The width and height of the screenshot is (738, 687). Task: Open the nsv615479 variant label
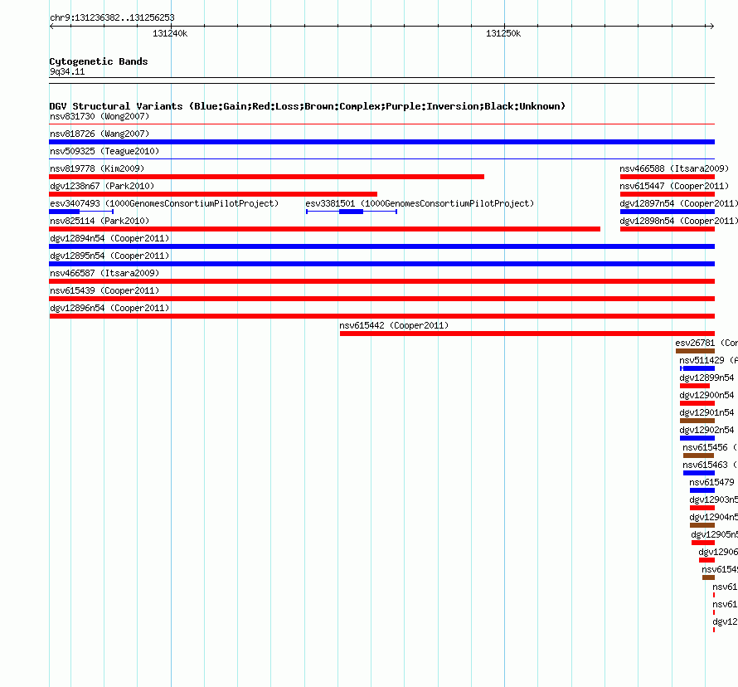coord(711,482)
